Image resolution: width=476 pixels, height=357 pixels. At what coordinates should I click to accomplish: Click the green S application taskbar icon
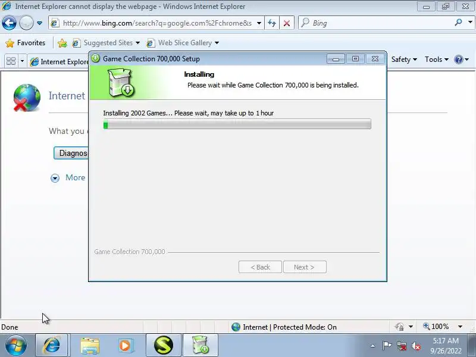tap(163, 346)
